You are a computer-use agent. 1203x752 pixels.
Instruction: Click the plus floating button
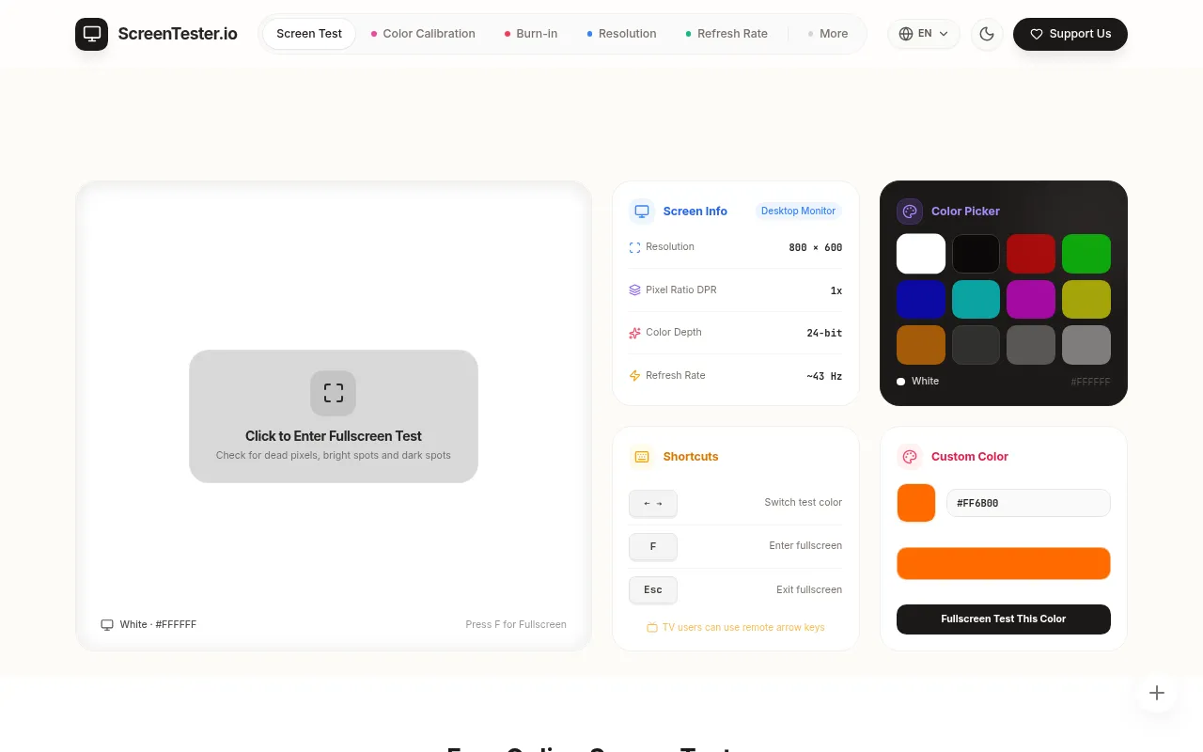1157,693
